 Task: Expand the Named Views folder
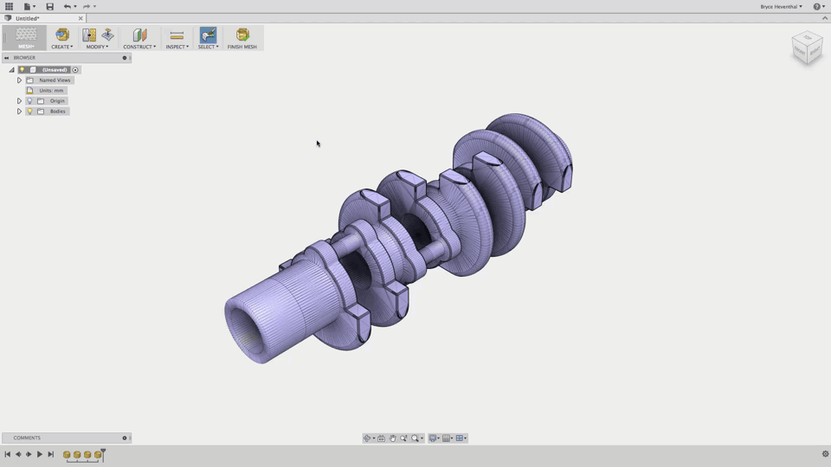coord(19,80)
